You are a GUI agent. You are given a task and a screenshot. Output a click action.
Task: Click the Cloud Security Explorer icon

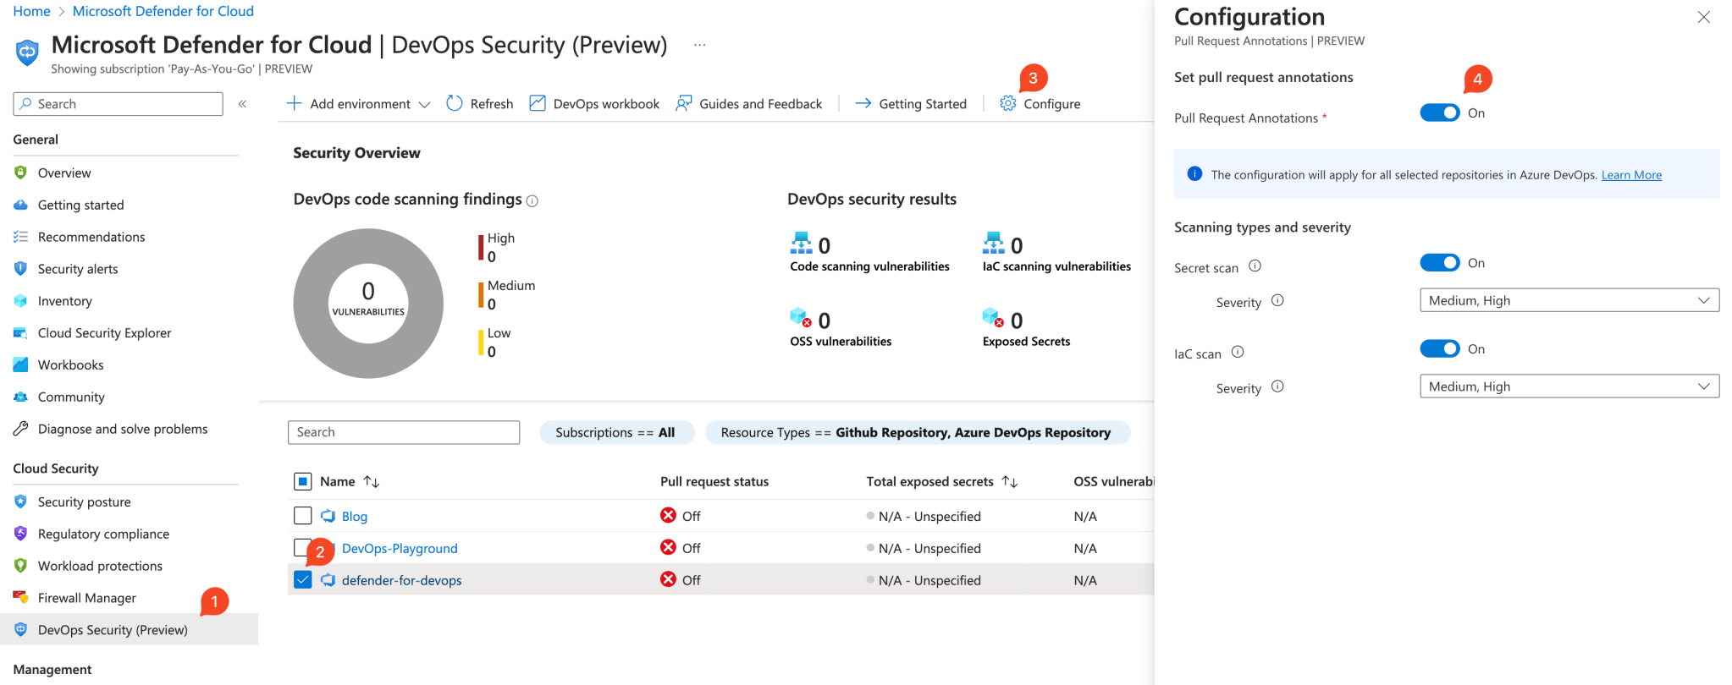21,332
